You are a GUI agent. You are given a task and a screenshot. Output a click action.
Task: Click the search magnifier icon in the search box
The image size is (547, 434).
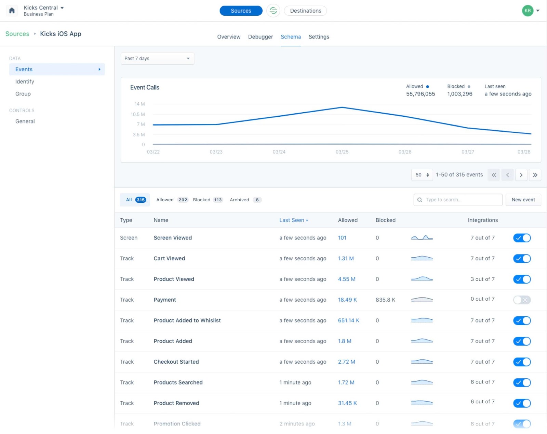point(420,200)
